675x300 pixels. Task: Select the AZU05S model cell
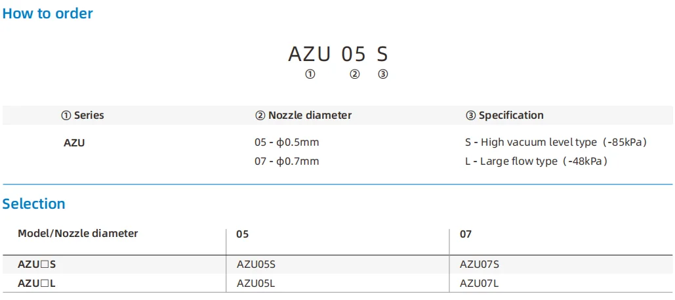(256, 264)
